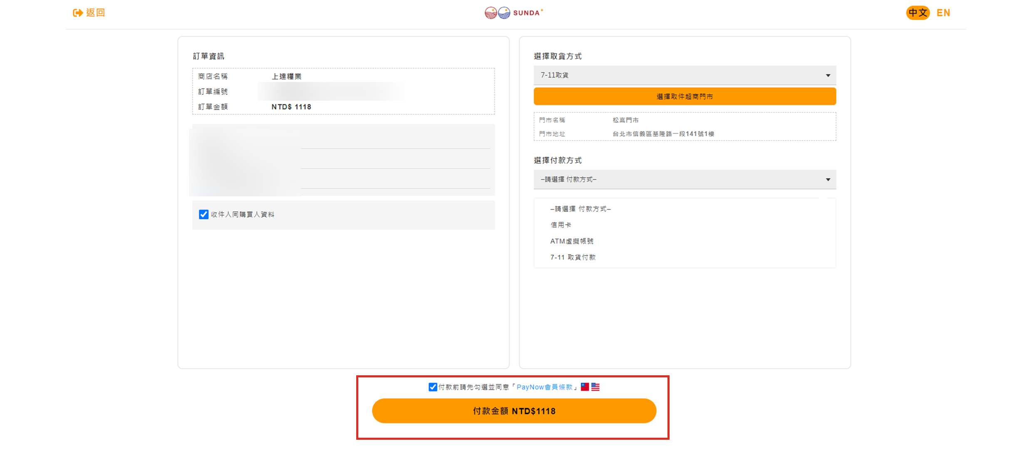Select 中文 language option

pos(918,13)
